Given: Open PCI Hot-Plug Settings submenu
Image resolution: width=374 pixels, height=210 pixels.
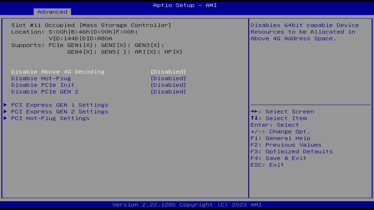Looking at the screenshot, I should 50,118.
